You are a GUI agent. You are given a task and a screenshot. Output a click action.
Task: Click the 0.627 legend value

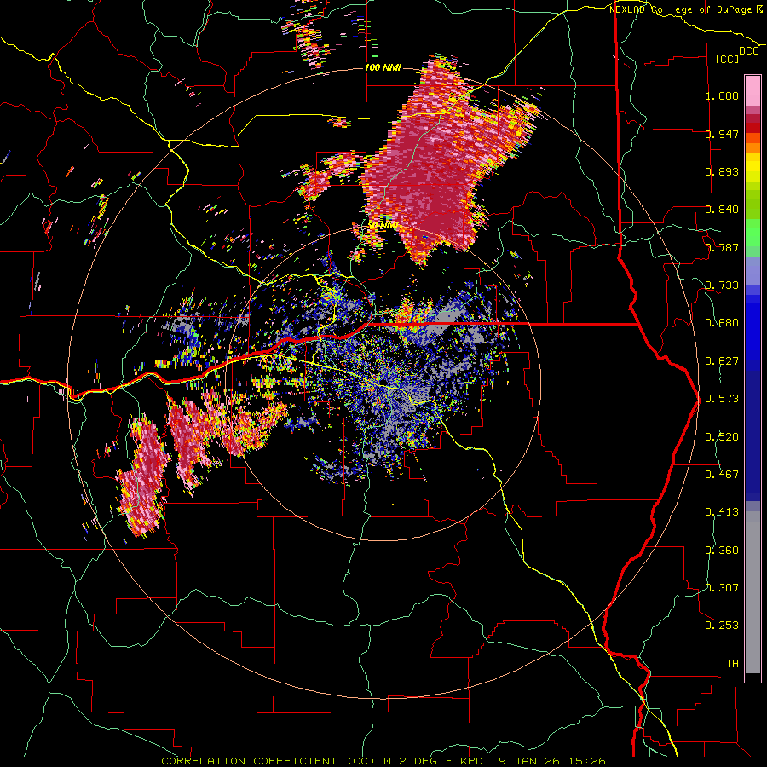[x=722, y=361]
